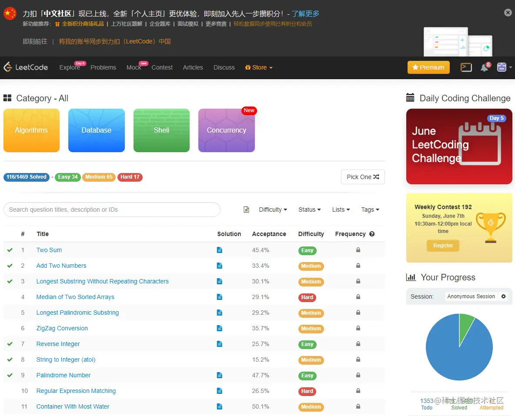Go to the Explore menu
515x416 pixels.
[x=70, y=67]
